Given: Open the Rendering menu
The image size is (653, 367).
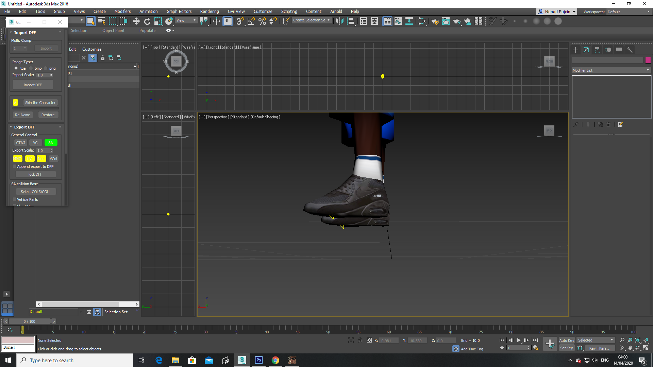Looking at the screenshot, I should point(210,11).
